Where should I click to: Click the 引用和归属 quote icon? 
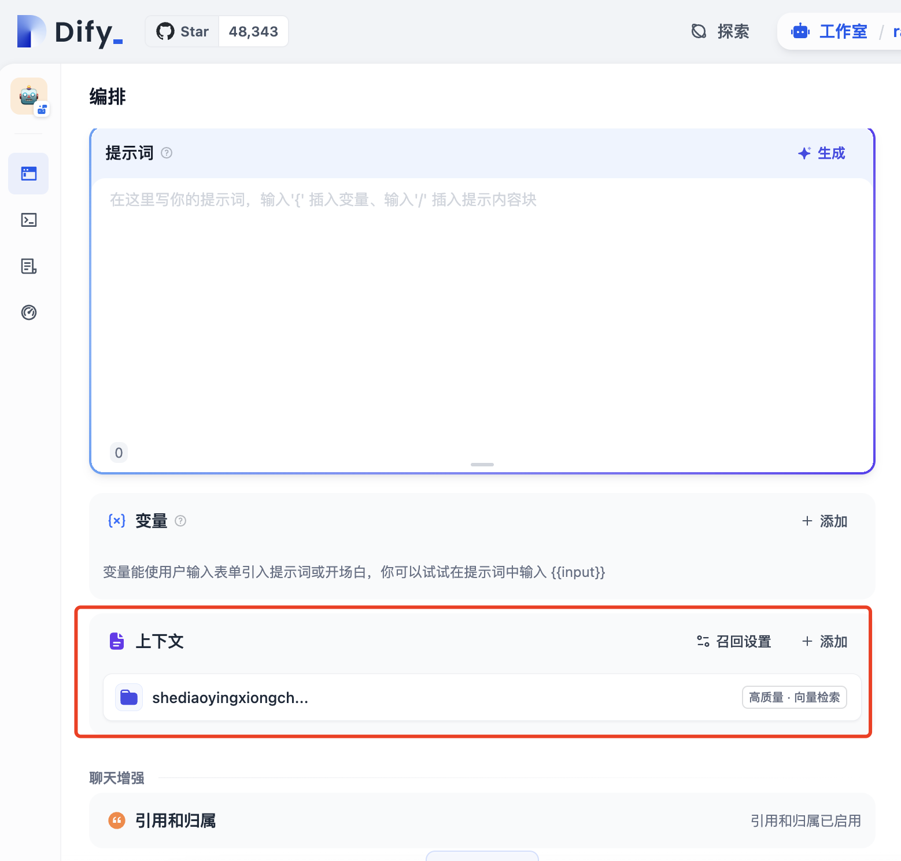[117, 820]
